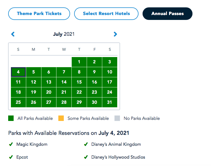Go to previous month using left arrow
Viewport: 211px width, 166px height.
coord(13,34)
